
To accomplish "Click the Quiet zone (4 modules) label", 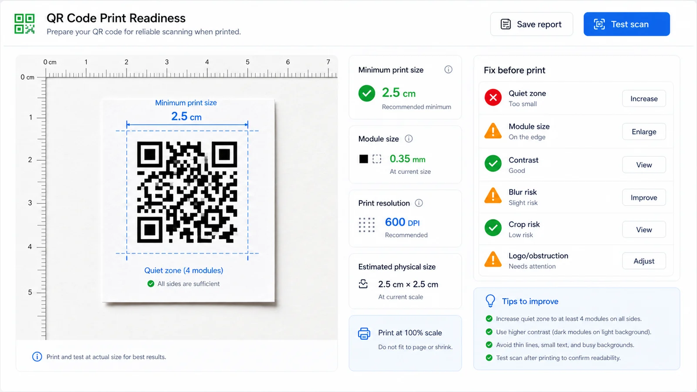I will 184,270.
